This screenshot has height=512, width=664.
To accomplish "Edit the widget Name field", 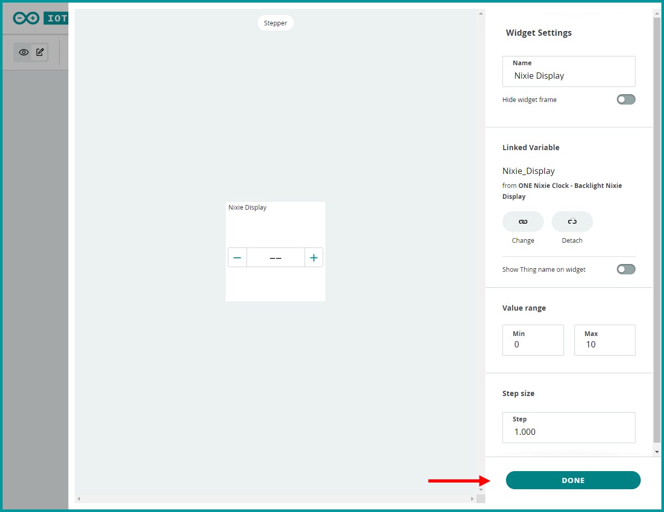I will (569, 71).
